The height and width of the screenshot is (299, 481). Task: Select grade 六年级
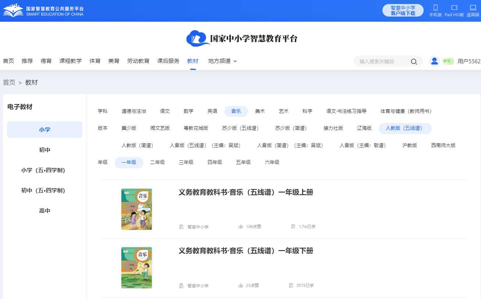[272, 162]
